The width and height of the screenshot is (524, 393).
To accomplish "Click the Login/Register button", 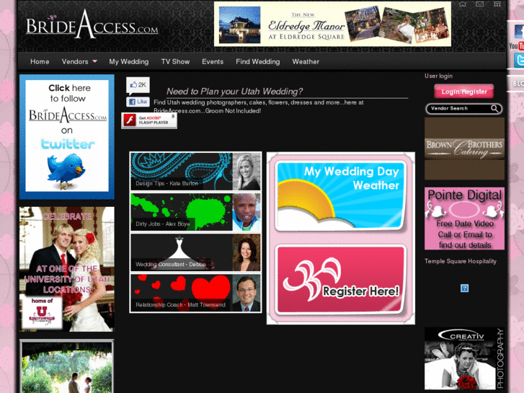I will point(464,92).
